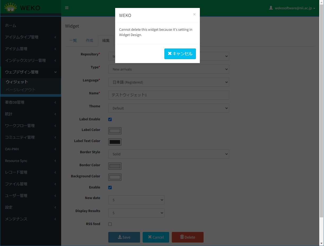Click the red Delete button

point(187,237)
